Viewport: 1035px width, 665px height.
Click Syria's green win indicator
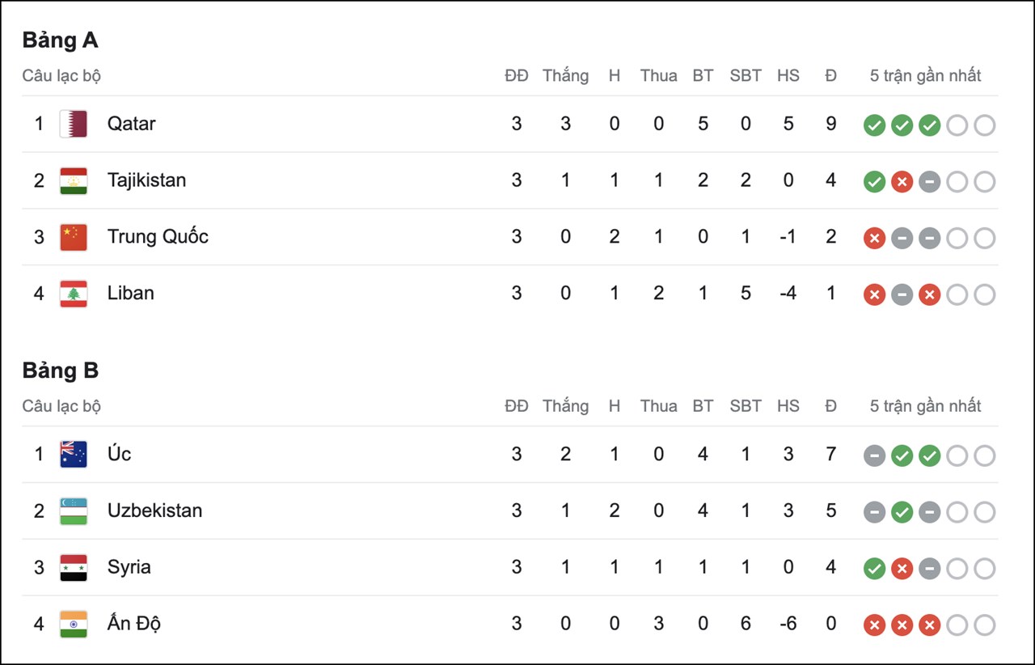pyautogui.click(x=874, y=569)
